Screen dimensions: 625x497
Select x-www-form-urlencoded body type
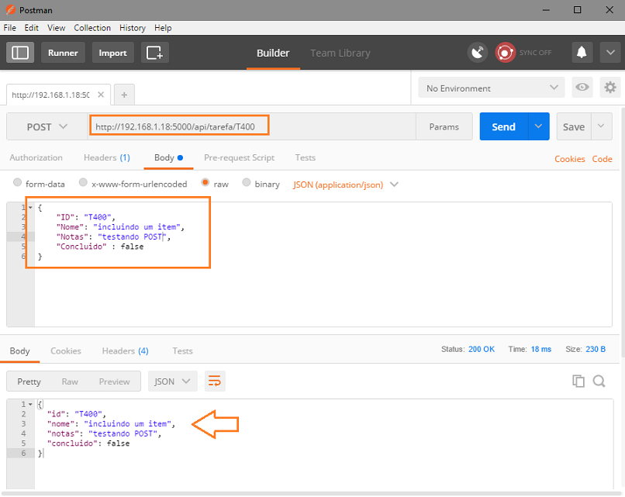click(x=83, y=182)
